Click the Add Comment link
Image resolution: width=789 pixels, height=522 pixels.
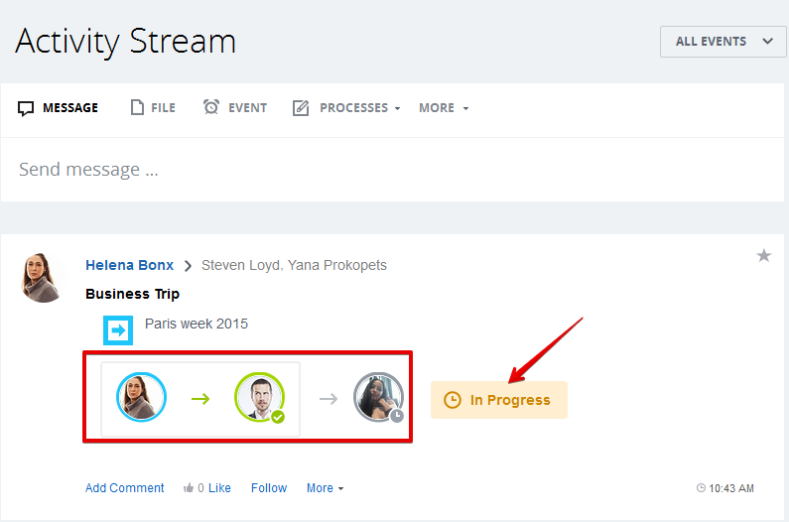pyautogui.click(x=124, y=488)
